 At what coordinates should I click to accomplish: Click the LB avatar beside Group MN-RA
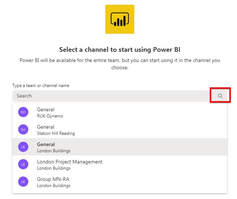[x=23, y=182]
